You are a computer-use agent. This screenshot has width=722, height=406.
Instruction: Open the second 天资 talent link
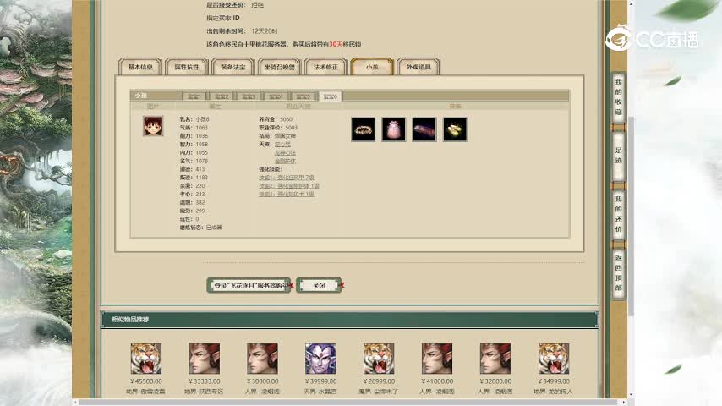(x=285, y=152)
